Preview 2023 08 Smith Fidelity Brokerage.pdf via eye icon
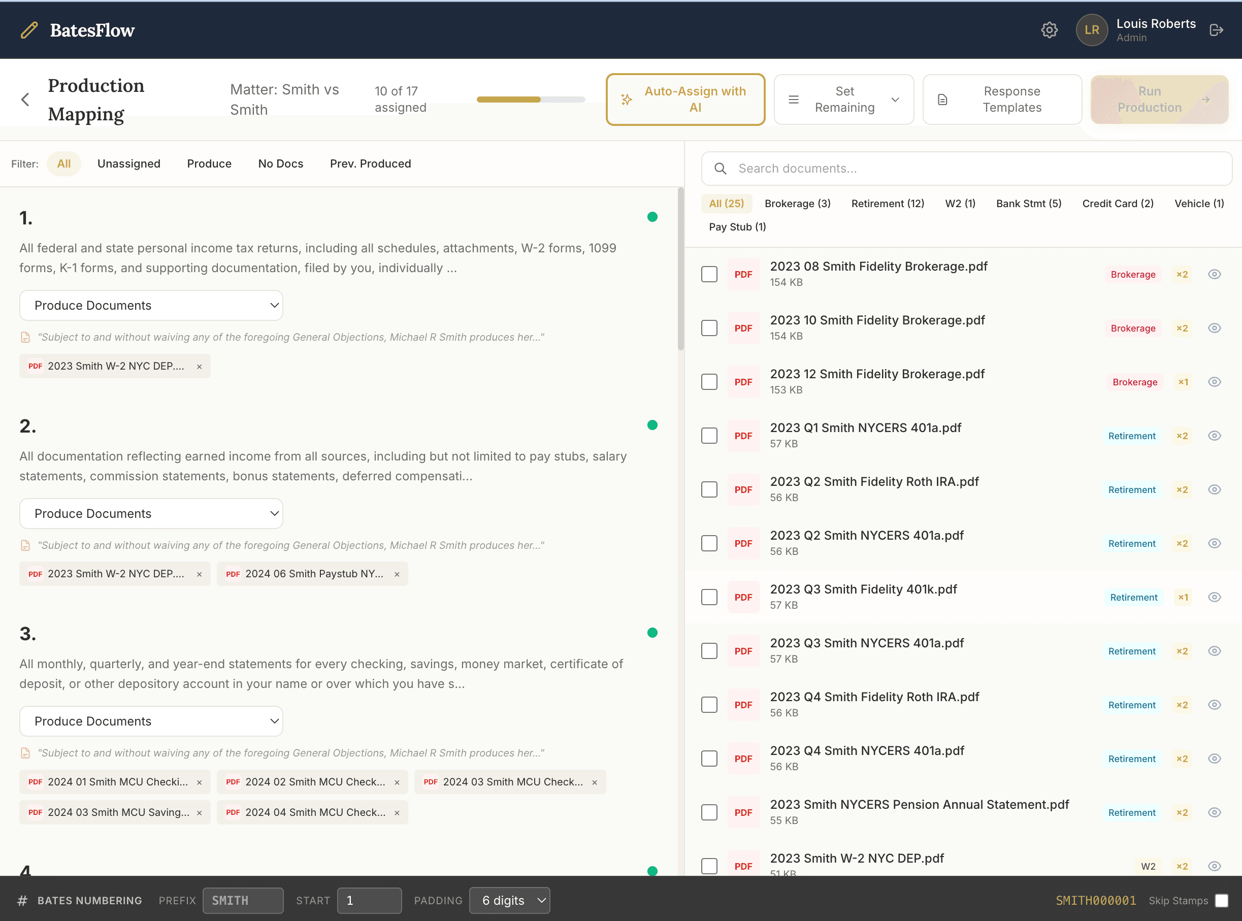1242x921 pixels. (x=1215, y=274)
